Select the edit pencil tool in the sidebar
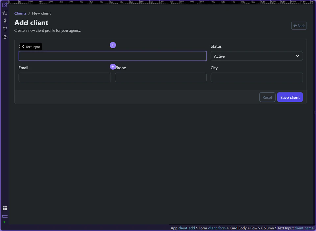This screenshot has height=231, width=316. pyautogui.click(x=5, y=5)
